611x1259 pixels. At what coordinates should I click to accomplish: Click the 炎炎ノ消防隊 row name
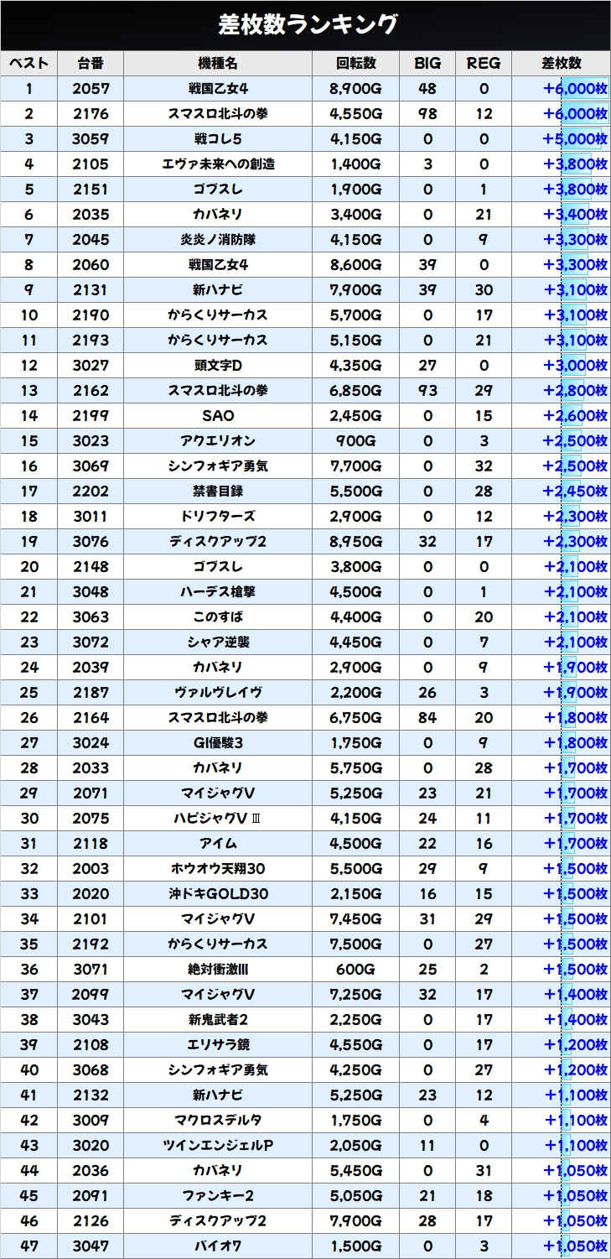tap(218, 240)
